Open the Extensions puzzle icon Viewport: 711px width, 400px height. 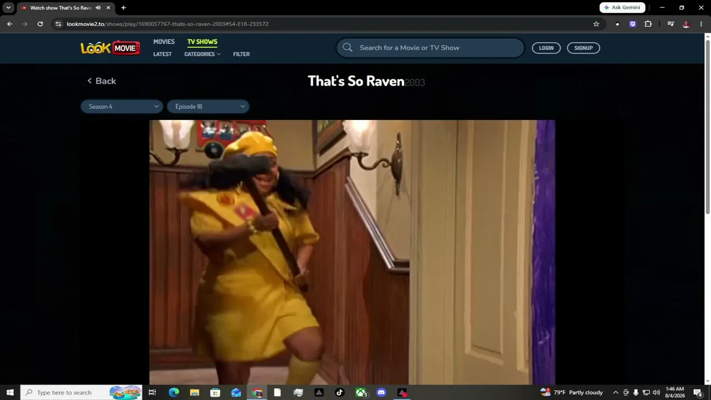[648, 24]
